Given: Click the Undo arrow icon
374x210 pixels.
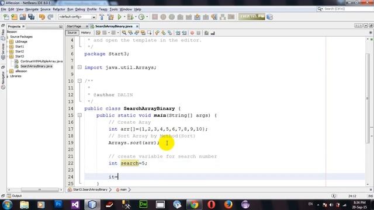Looking at the screenshot, I should click(x=42, y=17).
